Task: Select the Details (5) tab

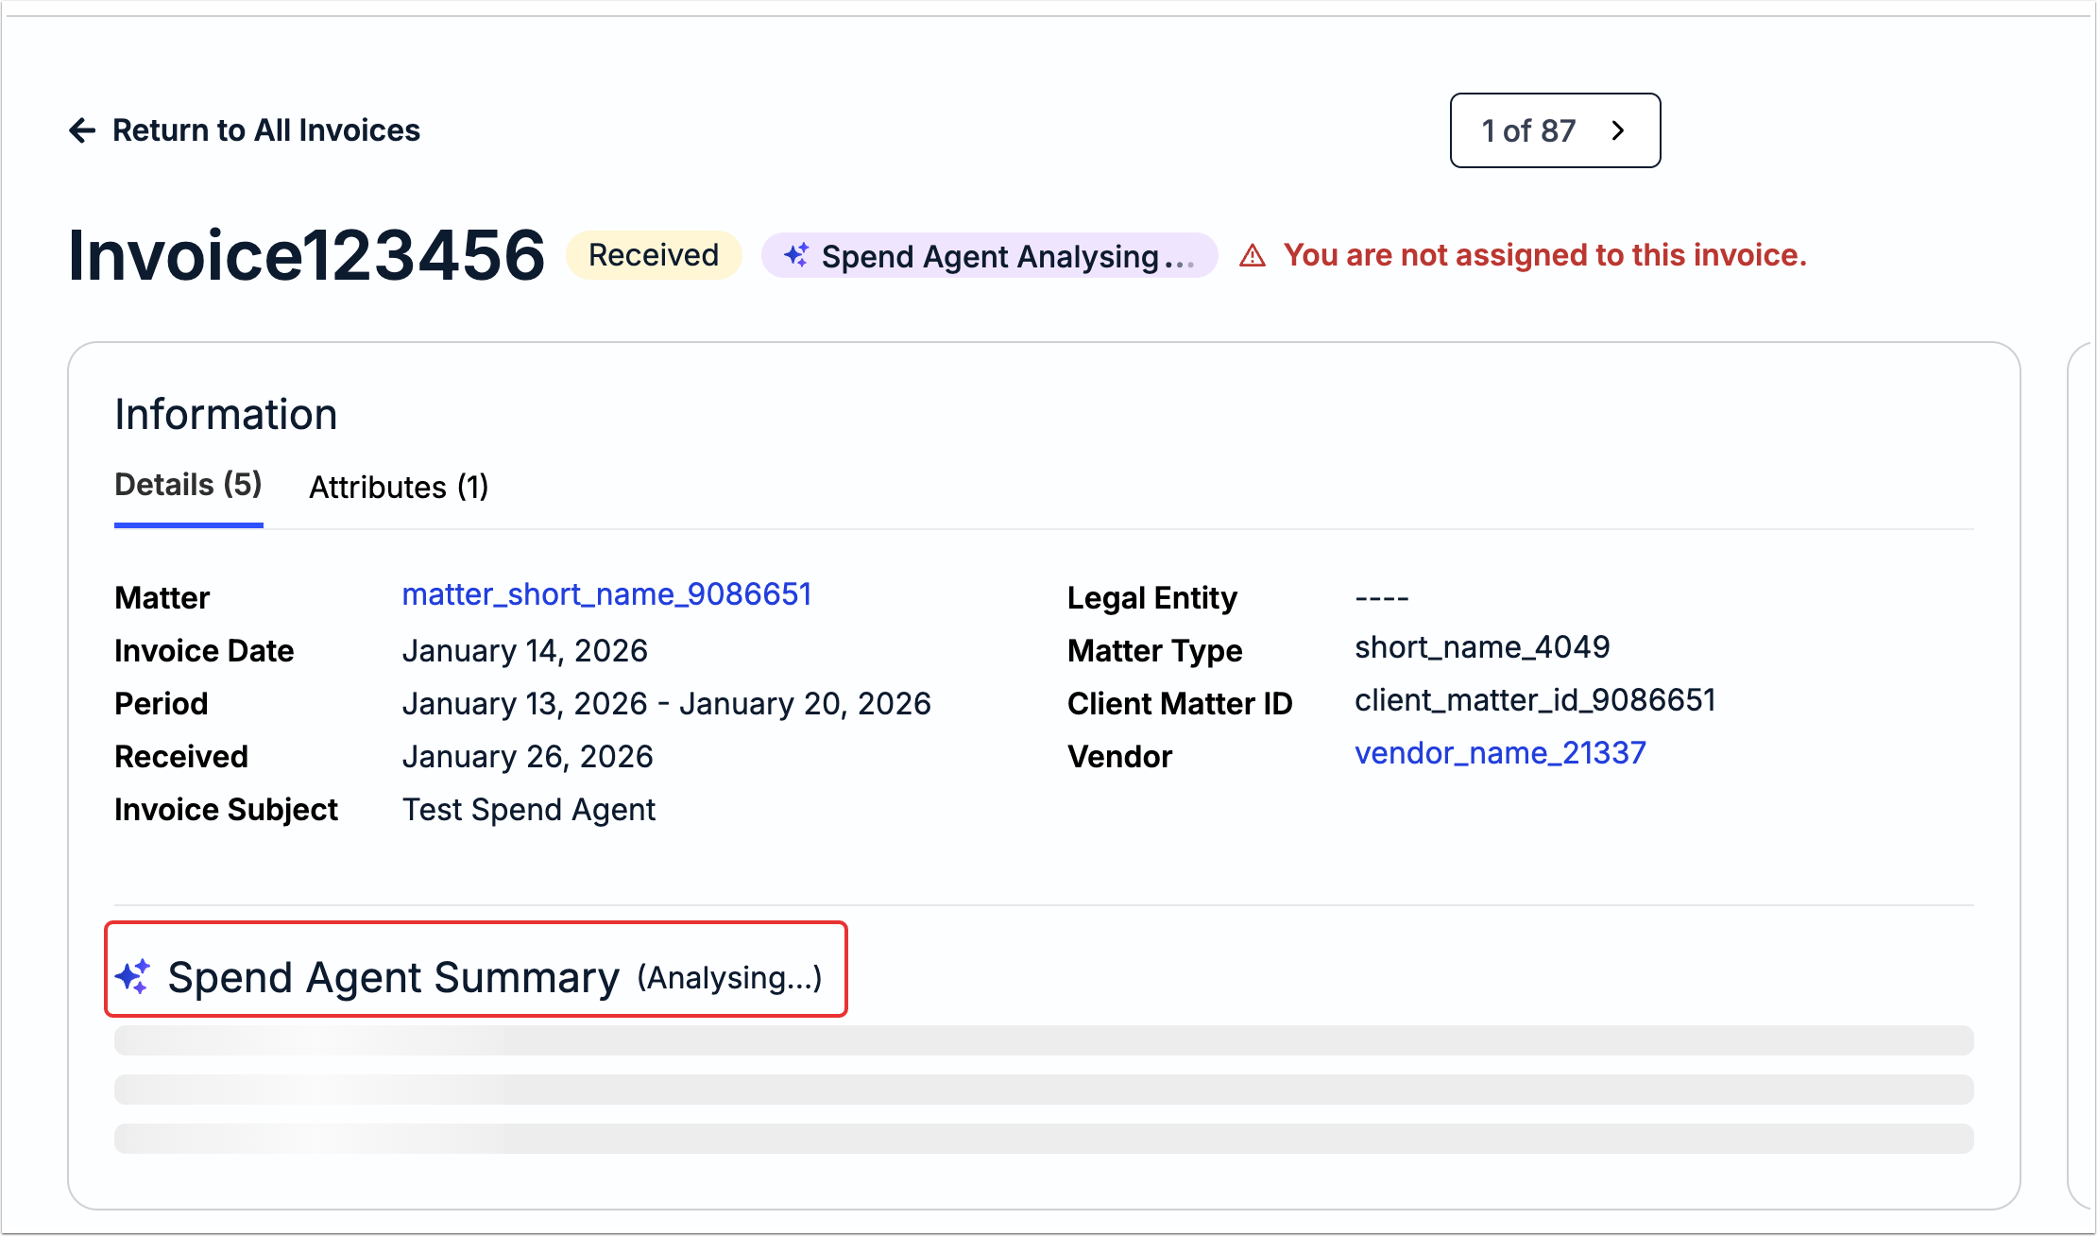Action: [x=188, y=485]
